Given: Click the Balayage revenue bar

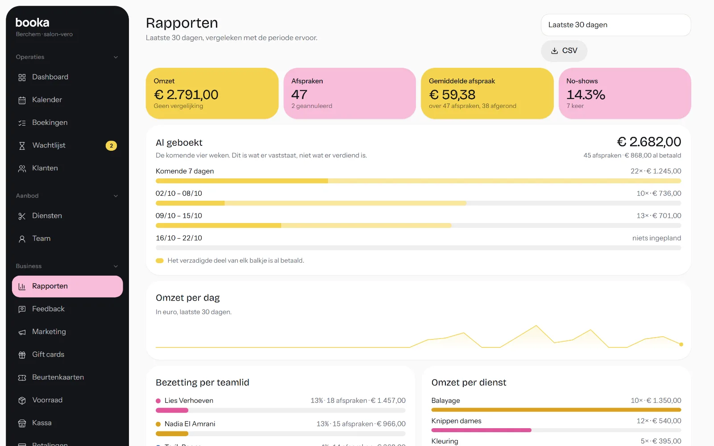Looking at the screenshot, I should [x=556, y=410].
